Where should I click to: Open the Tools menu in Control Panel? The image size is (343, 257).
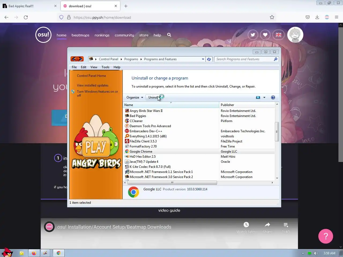[105, 67]
